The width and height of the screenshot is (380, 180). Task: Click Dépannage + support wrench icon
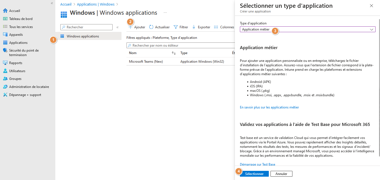[x=5, y=95]
